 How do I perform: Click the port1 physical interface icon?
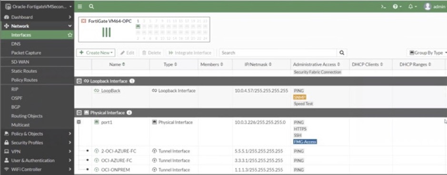coord(97,122)
